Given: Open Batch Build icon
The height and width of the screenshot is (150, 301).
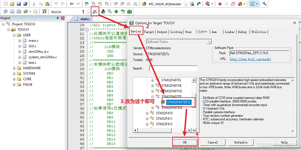Looking at the screenshot, I should click(26, 12).
